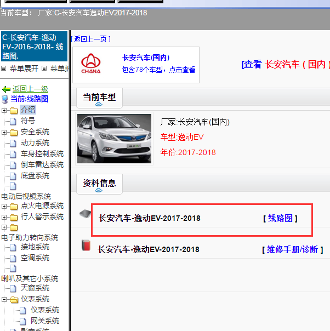The width and height of the screenshot is (330, 331).
Task: Click the gray book icon for 线路图
Action: (85, 214)
